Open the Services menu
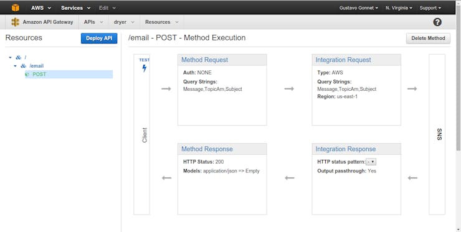Viewport: 461px width, 232px height. click(75, 8)
